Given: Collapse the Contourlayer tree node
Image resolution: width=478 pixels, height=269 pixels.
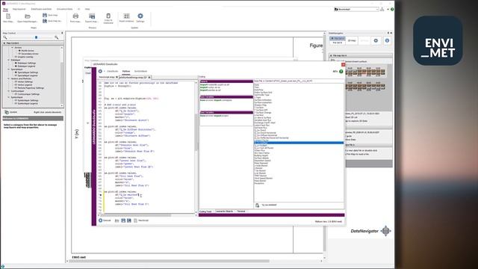Looking at the screenshot, I should pos(8,91).
